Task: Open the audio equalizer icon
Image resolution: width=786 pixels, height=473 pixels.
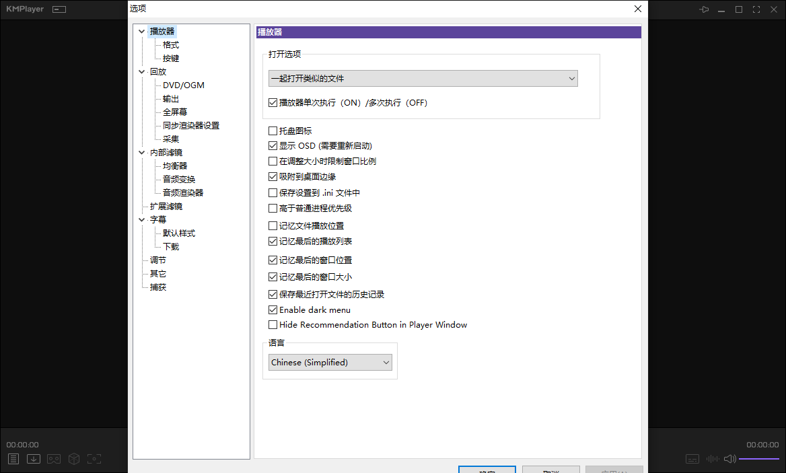Action: [x=712, y=458]
